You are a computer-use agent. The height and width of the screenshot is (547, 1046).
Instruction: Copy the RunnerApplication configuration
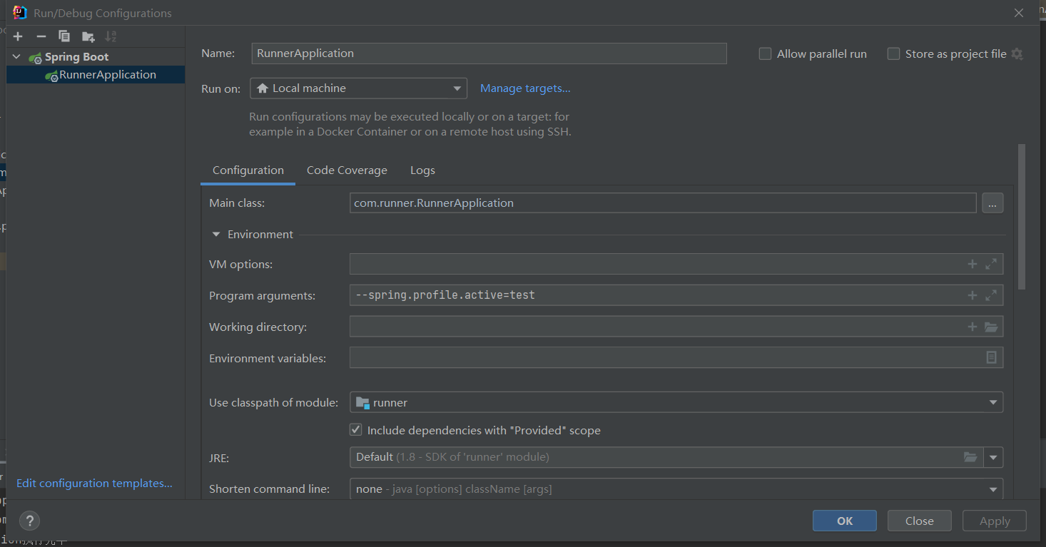[x=64, y=36]
